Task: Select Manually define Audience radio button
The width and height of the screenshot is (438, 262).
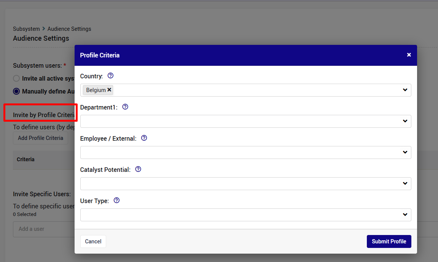Action: 16,91
